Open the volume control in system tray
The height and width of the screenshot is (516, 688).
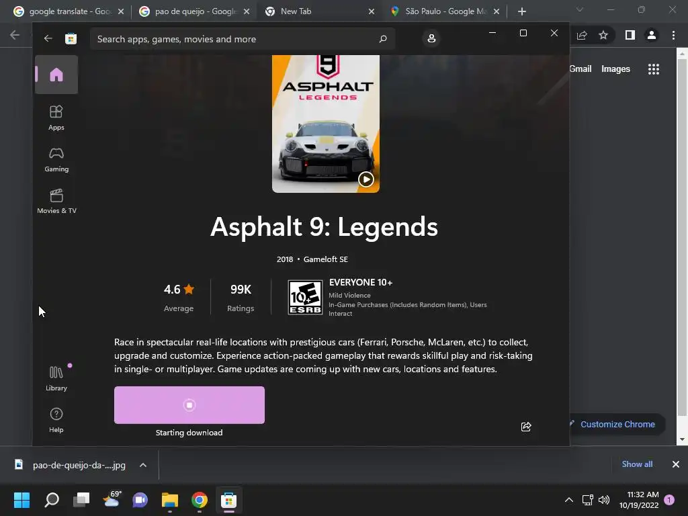[x=604, y=500]
